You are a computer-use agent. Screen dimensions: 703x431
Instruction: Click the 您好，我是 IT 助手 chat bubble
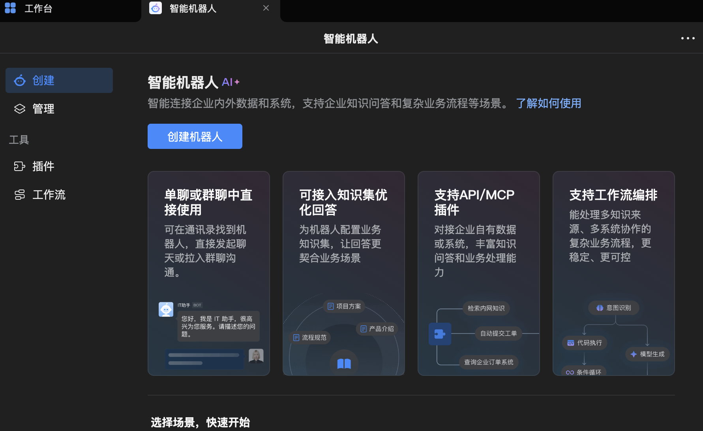tap(218, 326)
